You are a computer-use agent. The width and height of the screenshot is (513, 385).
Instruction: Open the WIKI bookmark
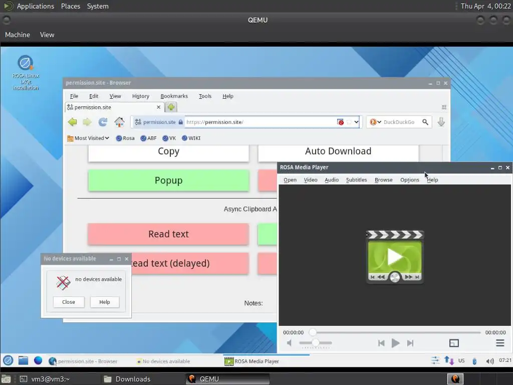pyautogui.click(x=191, y=138)
